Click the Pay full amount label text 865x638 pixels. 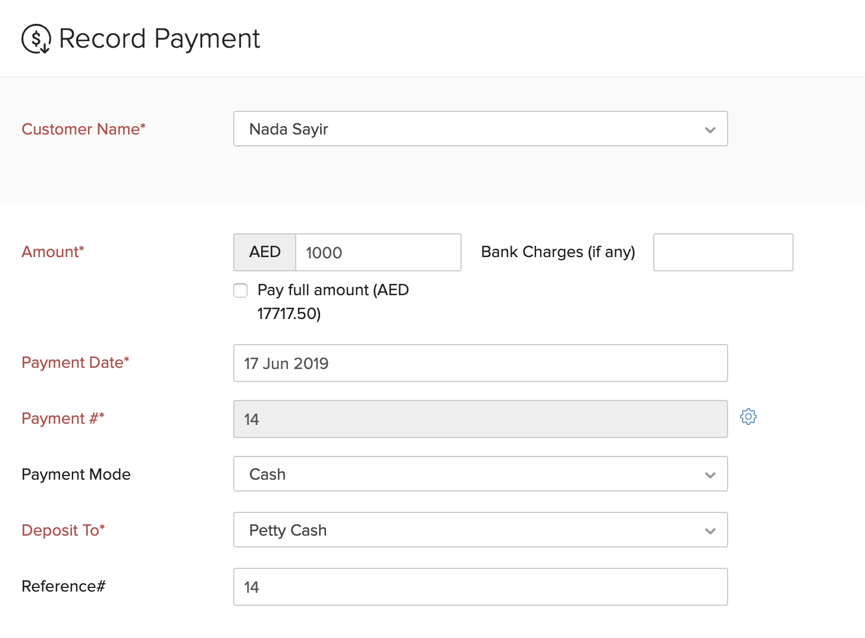tap(333, 290)
